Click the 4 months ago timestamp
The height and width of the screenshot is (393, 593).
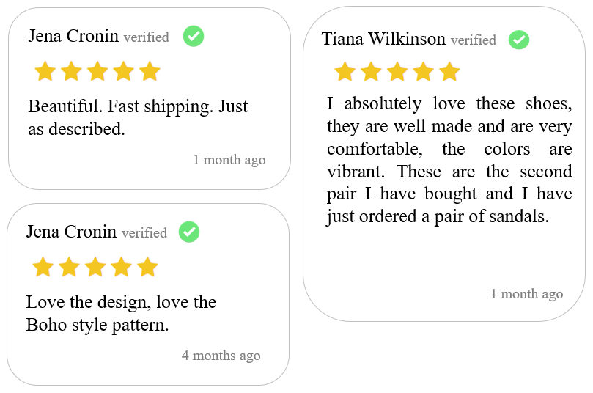click(221, 356)
